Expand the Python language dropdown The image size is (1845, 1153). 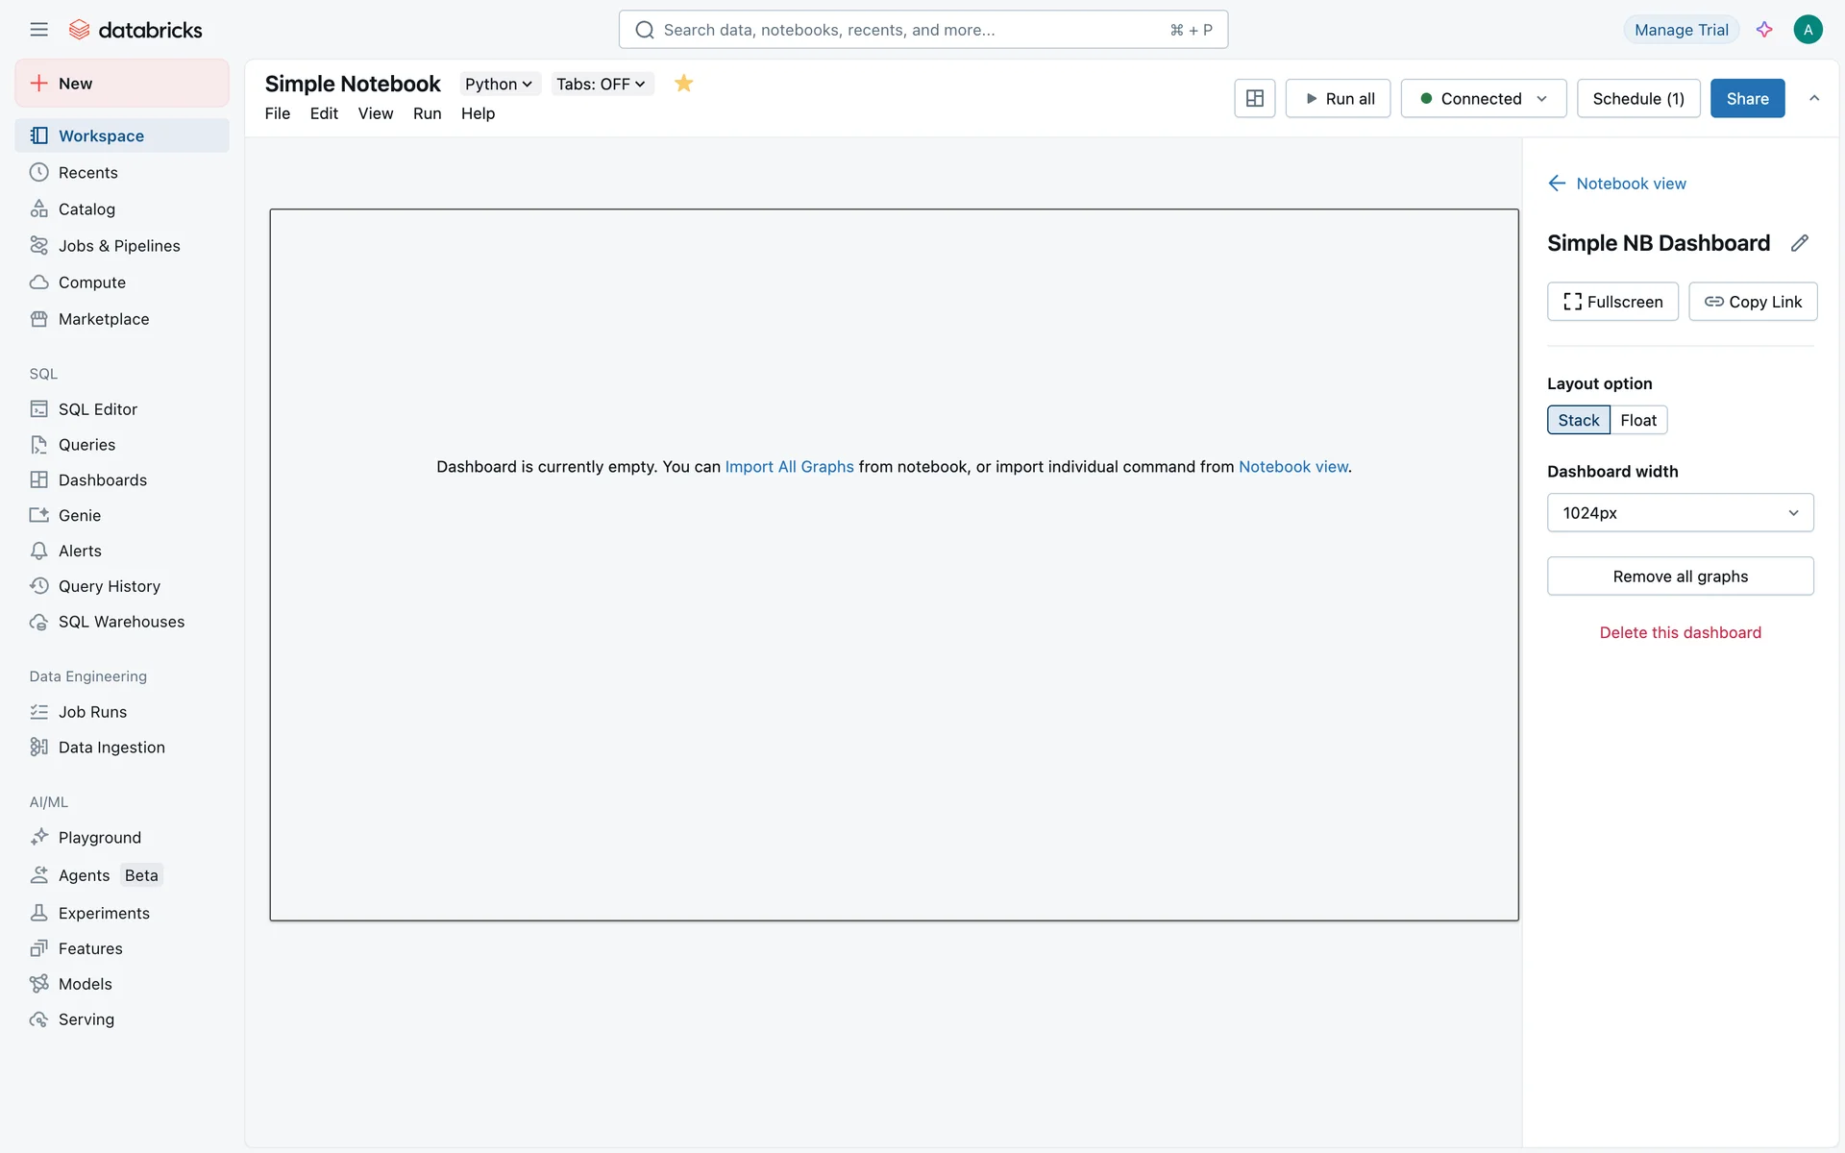tap(498, 85)
